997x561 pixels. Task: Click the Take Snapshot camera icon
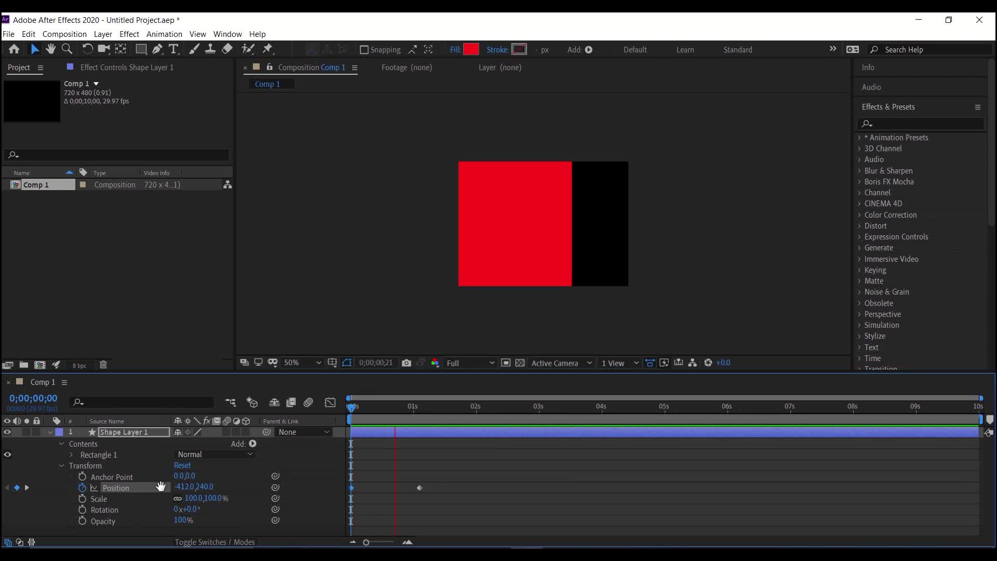(406, 363)
